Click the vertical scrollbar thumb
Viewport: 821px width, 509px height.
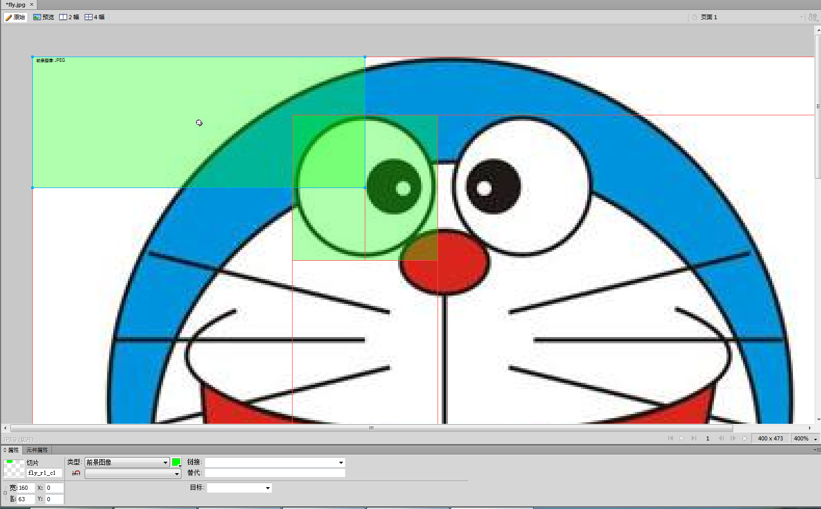pyautogui.click(x=817, y=106)
